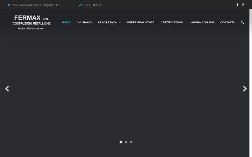Open the Facebook page icon
The width and height of the screenshot is (252, 157).
(237, 5)
